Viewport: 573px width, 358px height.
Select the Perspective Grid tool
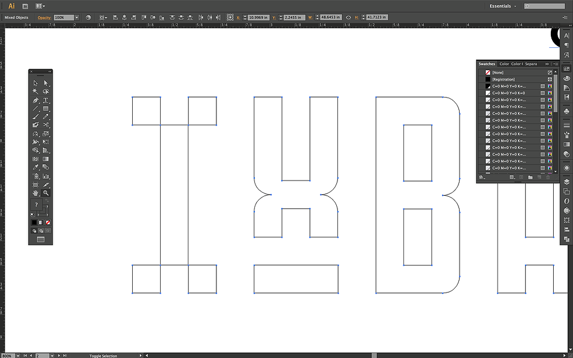pos(46,150)
